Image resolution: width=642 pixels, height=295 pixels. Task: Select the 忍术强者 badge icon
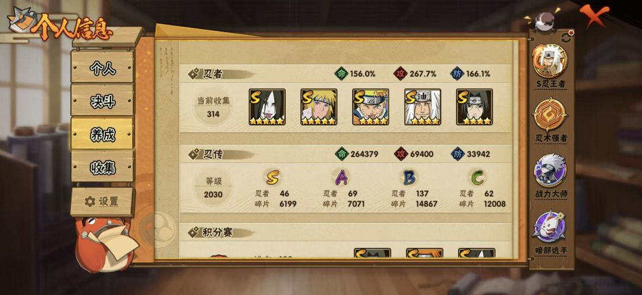click(x=550, y=115)
